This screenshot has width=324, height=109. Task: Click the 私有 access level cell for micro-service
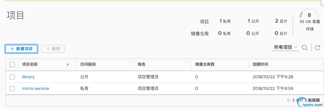click(84, 89)
